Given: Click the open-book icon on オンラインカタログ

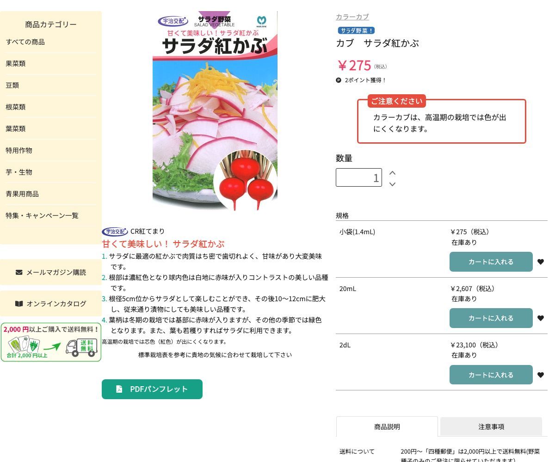Looking at the screenshot, I should 18,304.
